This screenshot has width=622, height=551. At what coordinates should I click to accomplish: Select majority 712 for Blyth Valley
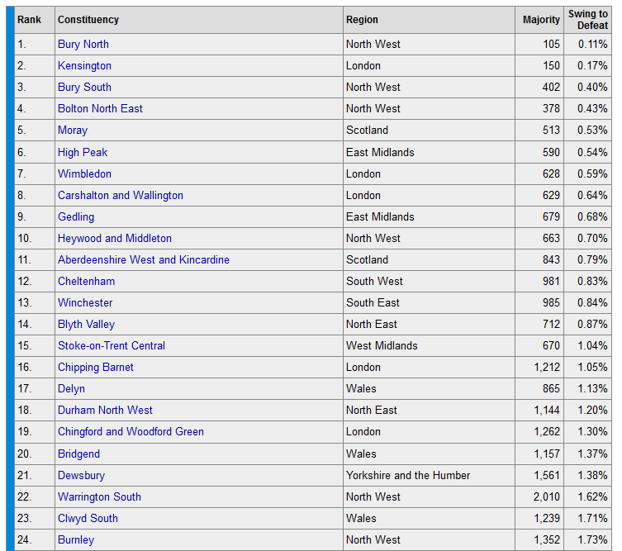pos(551,324)
